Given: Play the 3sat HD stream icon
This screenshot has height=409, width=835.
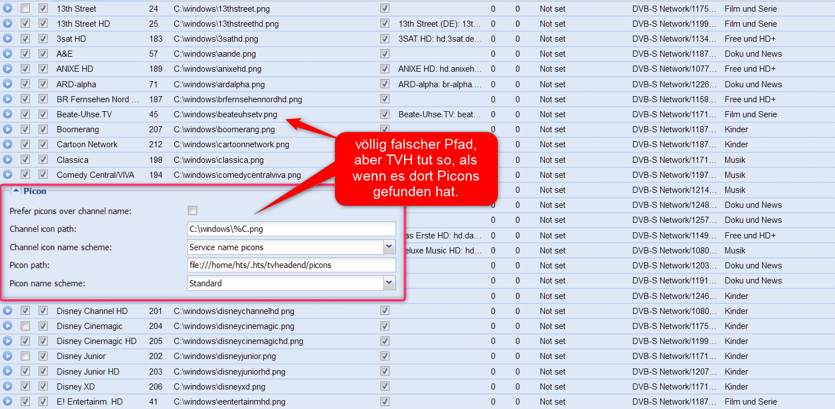Looking at the screenshot, I should (7, 39).
